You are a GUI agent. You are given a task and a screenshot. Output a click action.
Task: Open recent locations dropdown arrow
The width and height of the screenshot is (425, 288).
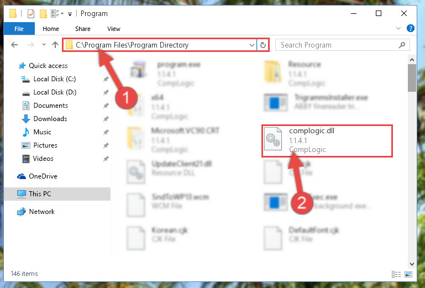(x=44, y=45)
